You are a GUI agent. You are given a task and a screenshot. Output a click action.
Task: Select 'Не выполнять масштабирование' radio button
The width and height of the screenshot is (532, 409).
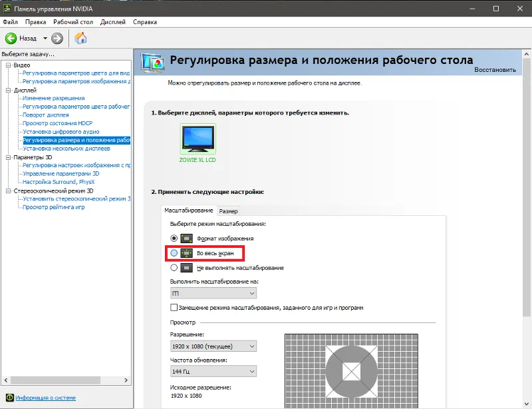(174, 268)
